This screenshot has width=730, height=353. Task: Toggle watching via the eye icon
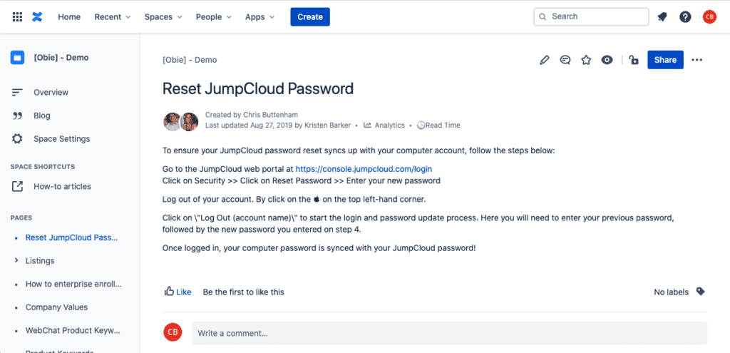(607, 60)
